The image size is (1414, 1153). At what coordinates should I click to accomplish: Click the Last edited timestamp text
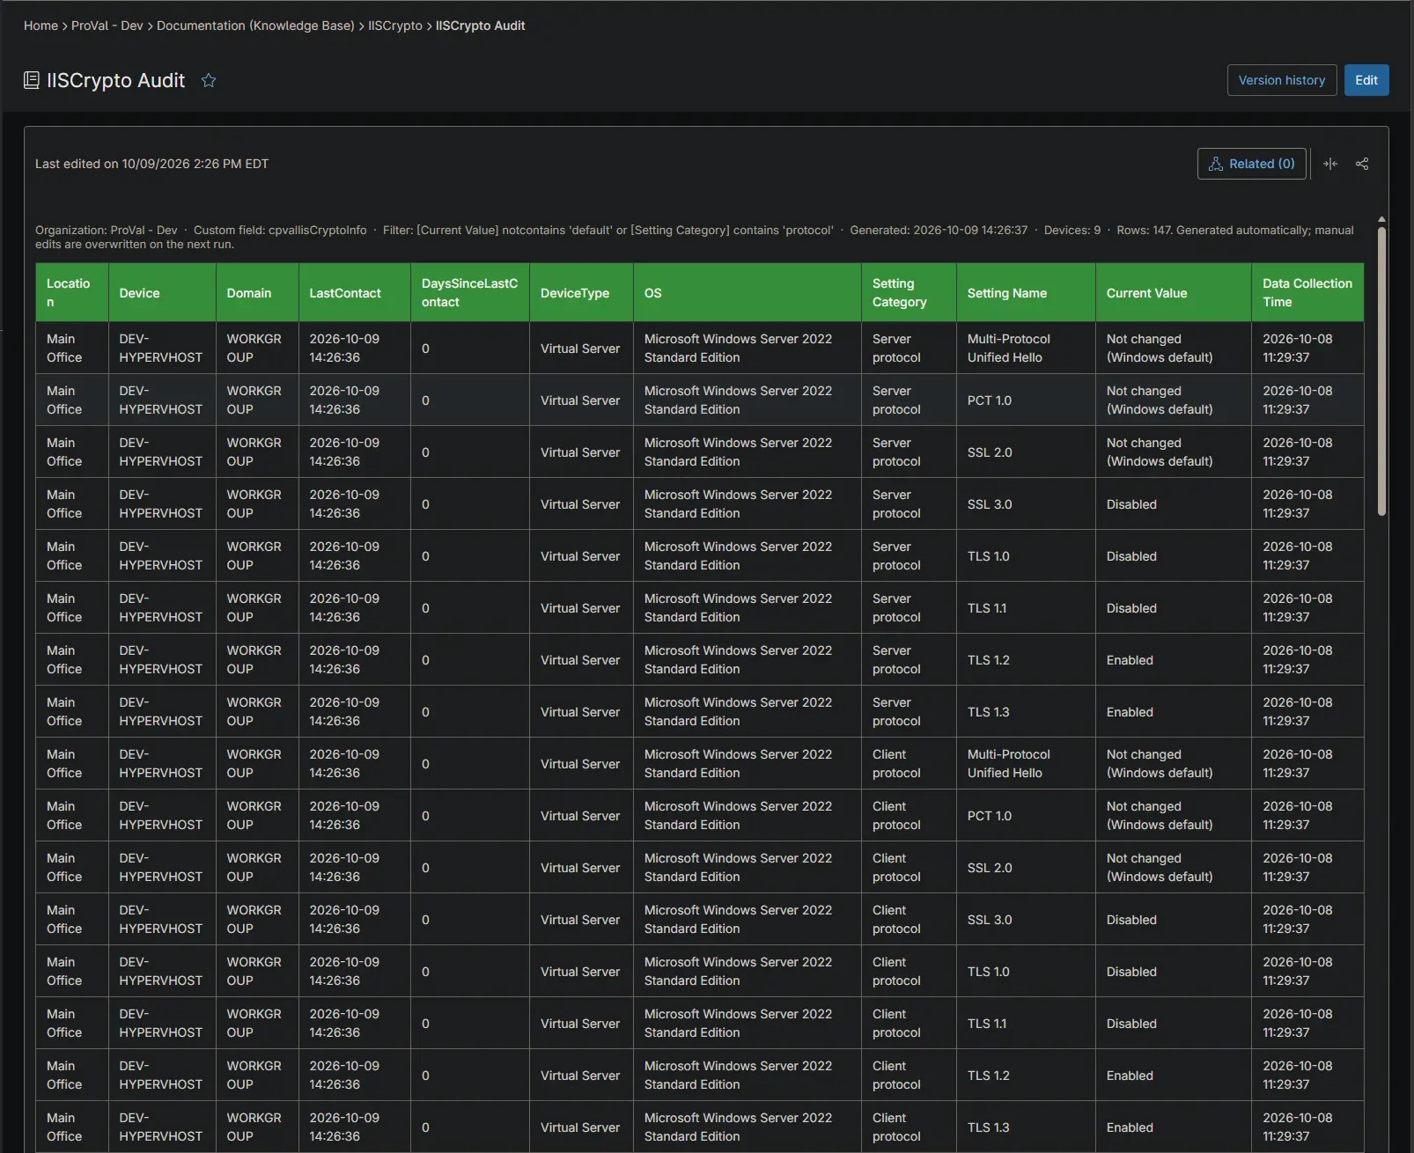coord(151,164)
